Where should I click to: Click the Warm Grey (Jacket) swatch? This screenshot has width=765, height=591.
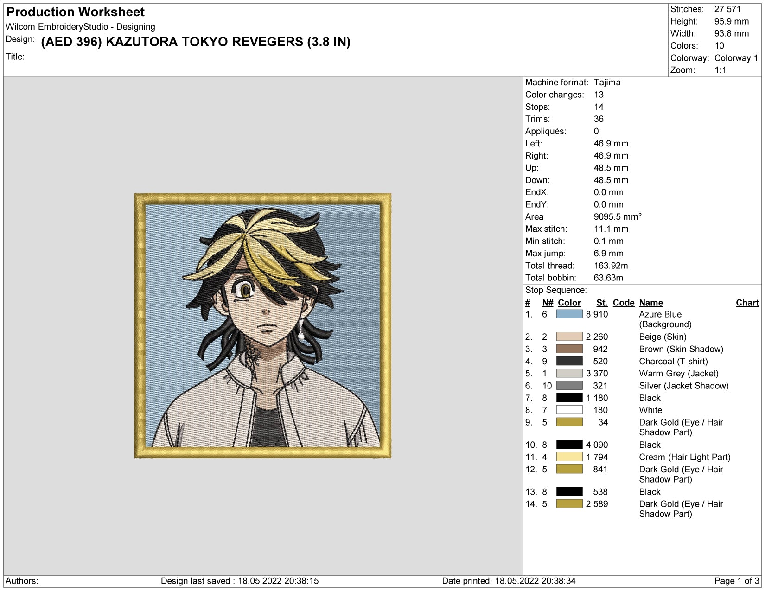point(569,374)
